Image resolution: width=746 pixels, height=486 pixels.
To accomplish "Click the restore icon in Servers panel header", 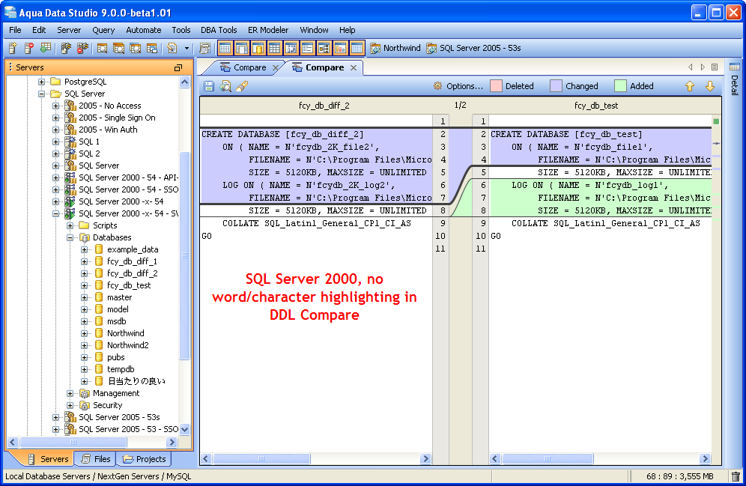I will pos(178,67).
